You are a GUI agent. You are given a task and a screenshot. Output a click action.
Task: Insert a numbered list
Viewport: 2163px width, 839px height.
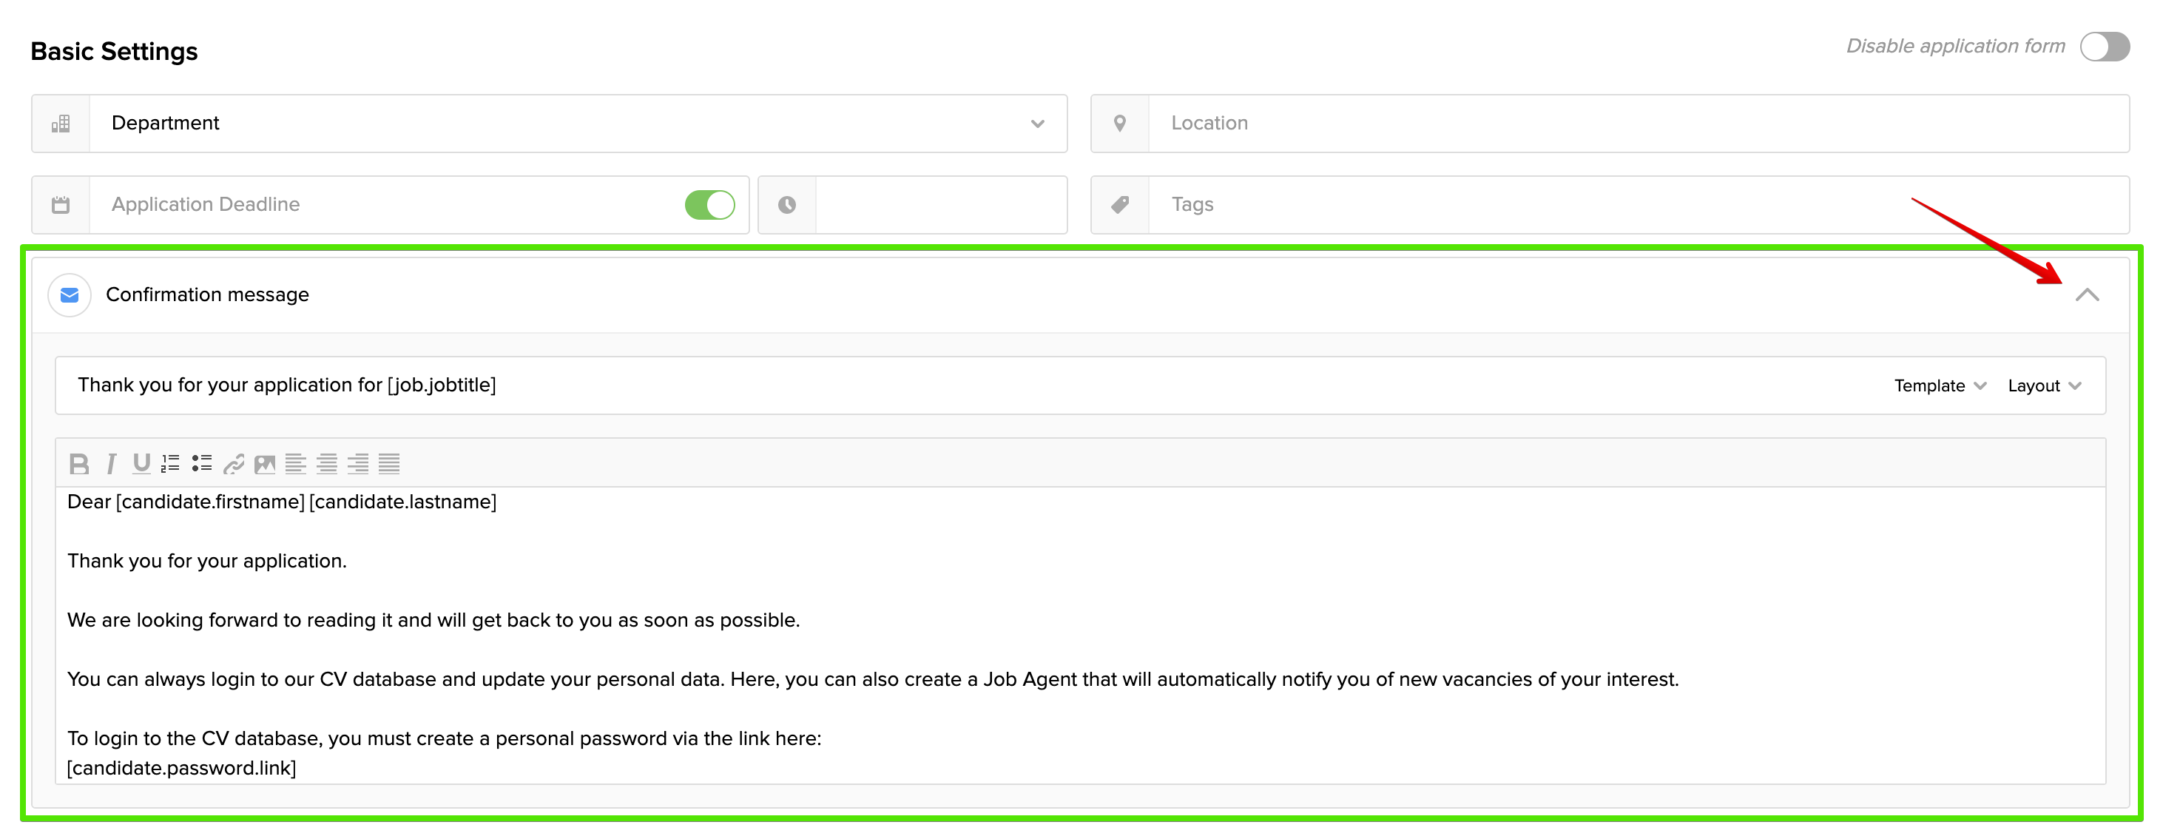[x=170, y=464]
